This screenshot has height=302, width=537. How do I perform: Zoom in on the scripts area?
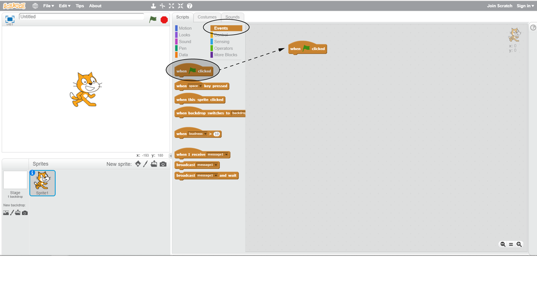[519, 244]
